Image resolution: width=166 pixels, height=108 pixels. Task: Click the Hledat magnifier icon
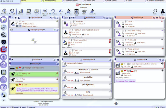(x=155, y=11)
